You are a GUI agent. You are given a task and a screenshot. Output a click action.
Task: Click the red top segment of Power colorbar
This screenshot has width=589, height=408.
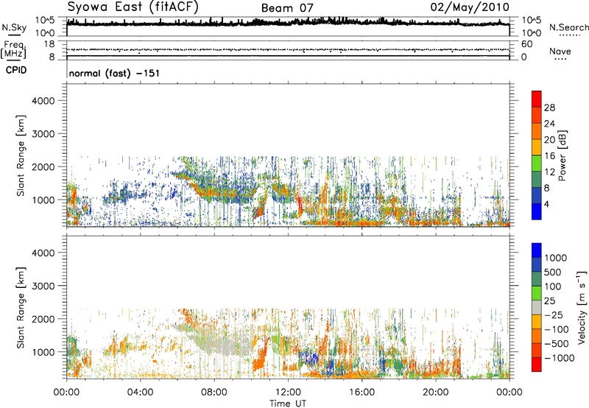coord(537,99)
